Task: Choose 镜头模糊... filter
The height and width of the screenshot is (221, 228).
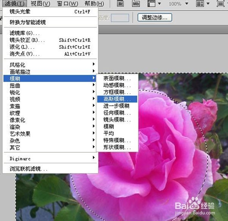Action: click(x=117, y=120)
